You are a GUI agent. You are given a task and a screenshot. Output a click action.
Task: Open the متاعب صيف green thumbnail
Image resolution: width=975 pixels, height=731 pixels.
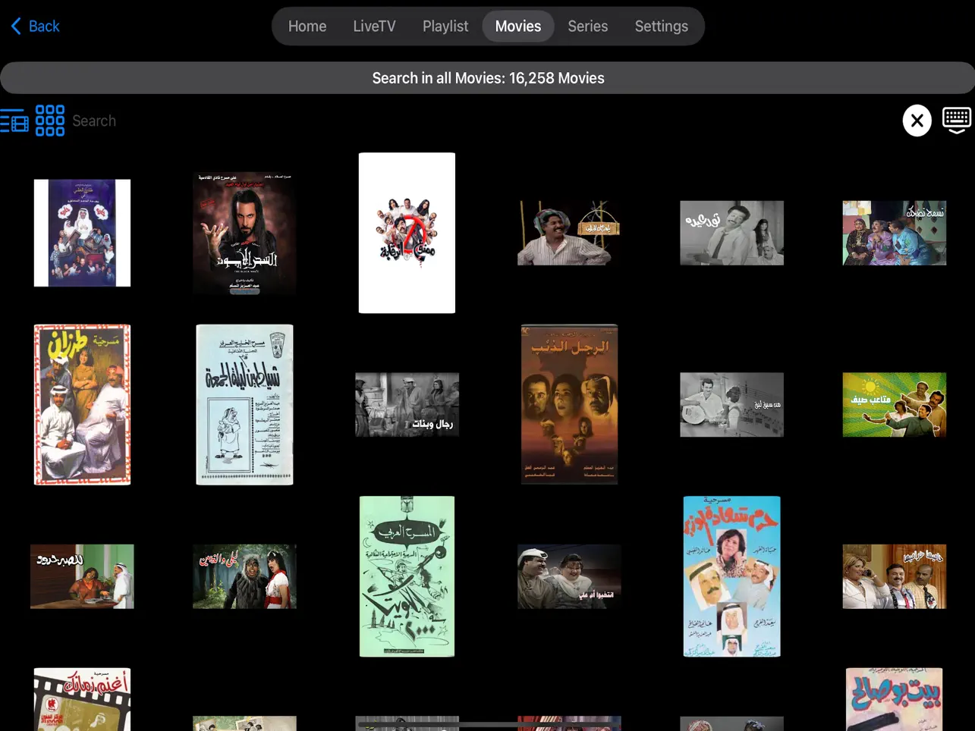(894, 404)
